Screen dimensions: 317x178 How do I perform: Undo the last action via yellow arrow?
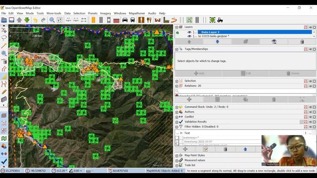point(35,20)
